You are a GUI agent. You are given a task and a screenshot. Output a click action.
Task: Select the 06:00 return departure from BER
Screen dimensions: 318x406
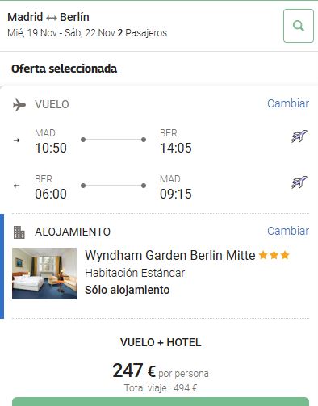[51, 194]
